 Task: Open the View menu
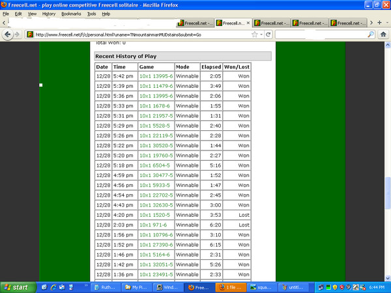click(x=32, y=14)
